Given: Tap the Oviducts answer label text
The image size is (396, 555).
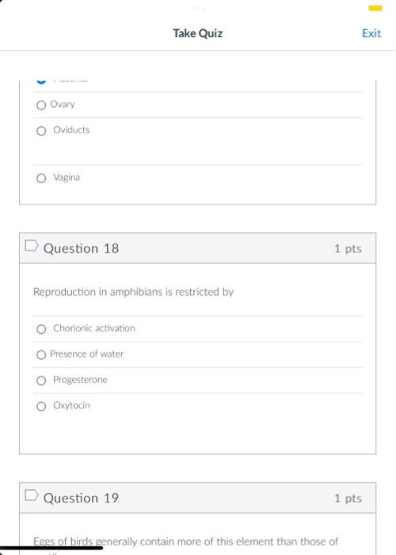Looking at the screenshot, I should pyautogui.click(x=71, y=130).
